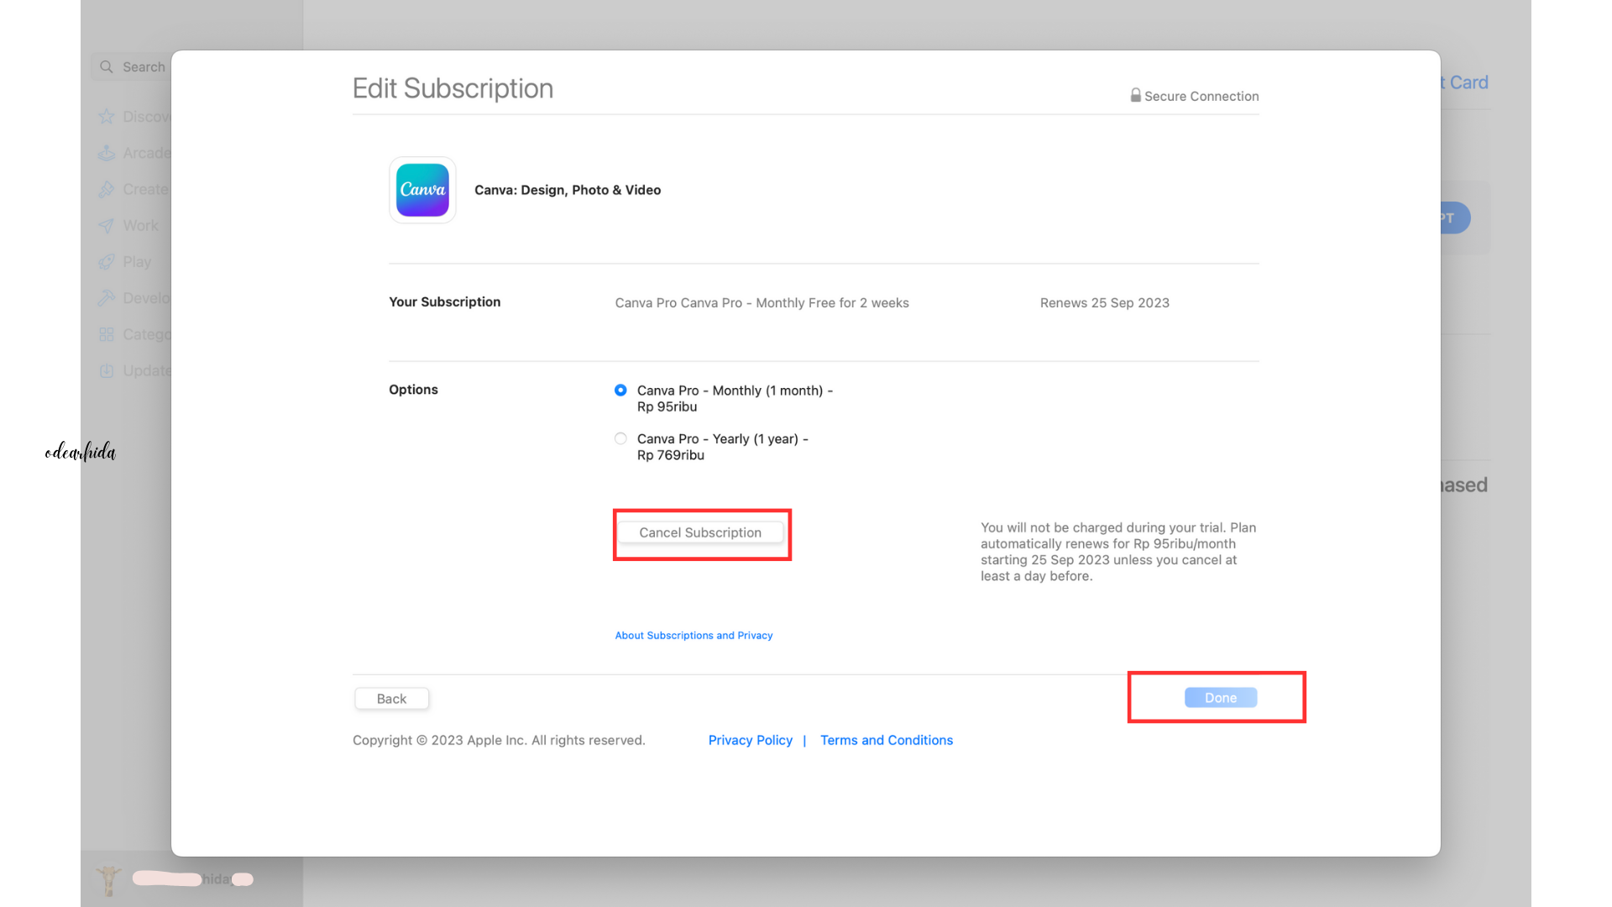Click the Updates download icon in sidebar
The width and height of the screenshot is (1612, 907).
click(107, 370)
